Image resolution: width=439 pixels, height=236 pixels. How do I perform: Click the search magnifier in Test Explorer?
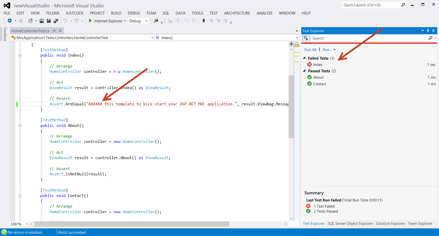431,38
